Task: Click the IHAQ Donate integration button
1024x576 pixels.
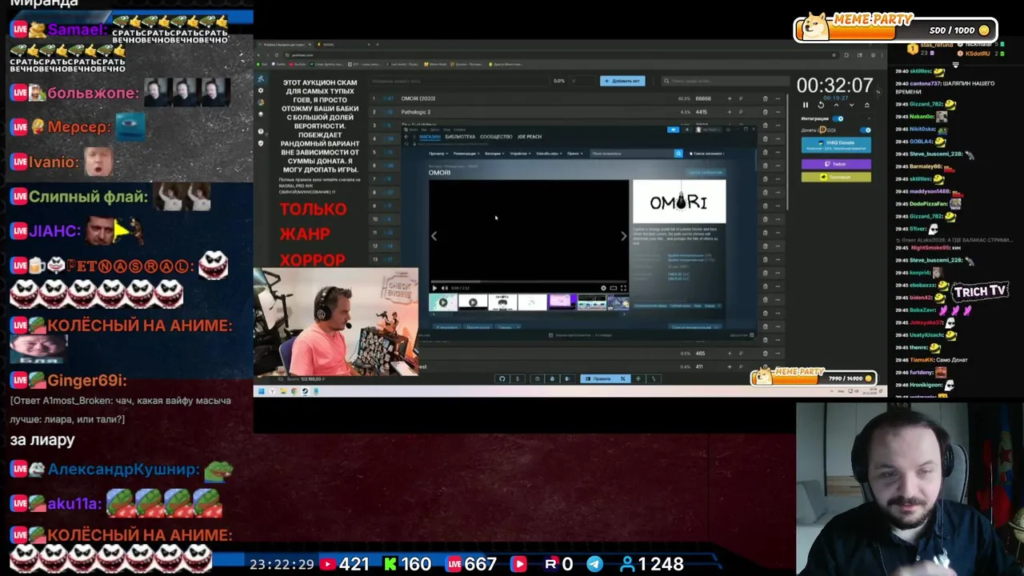Action: 836,146
